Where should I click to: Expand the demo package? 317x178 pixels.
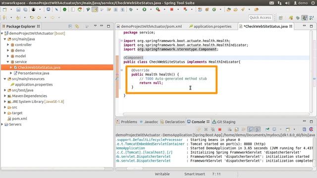(8, 50)
